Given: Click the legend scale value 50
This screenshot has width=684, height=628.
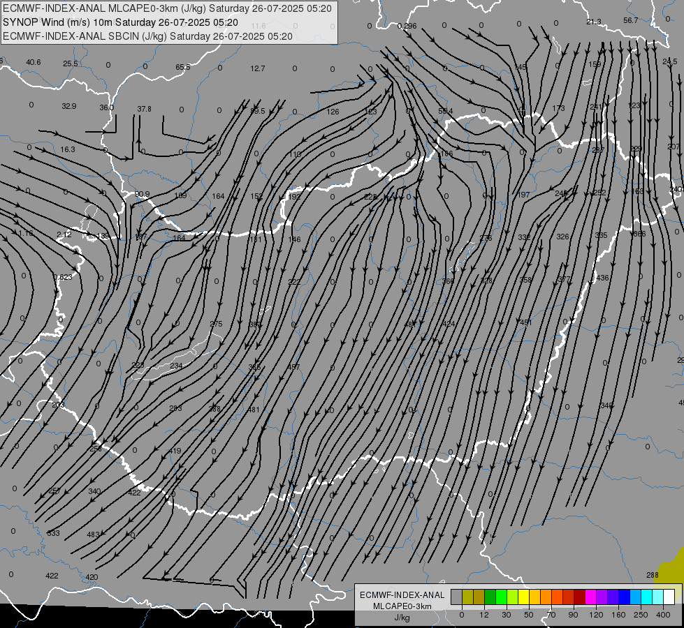Looking at the screenshot, I should click(x=529, y=615).
